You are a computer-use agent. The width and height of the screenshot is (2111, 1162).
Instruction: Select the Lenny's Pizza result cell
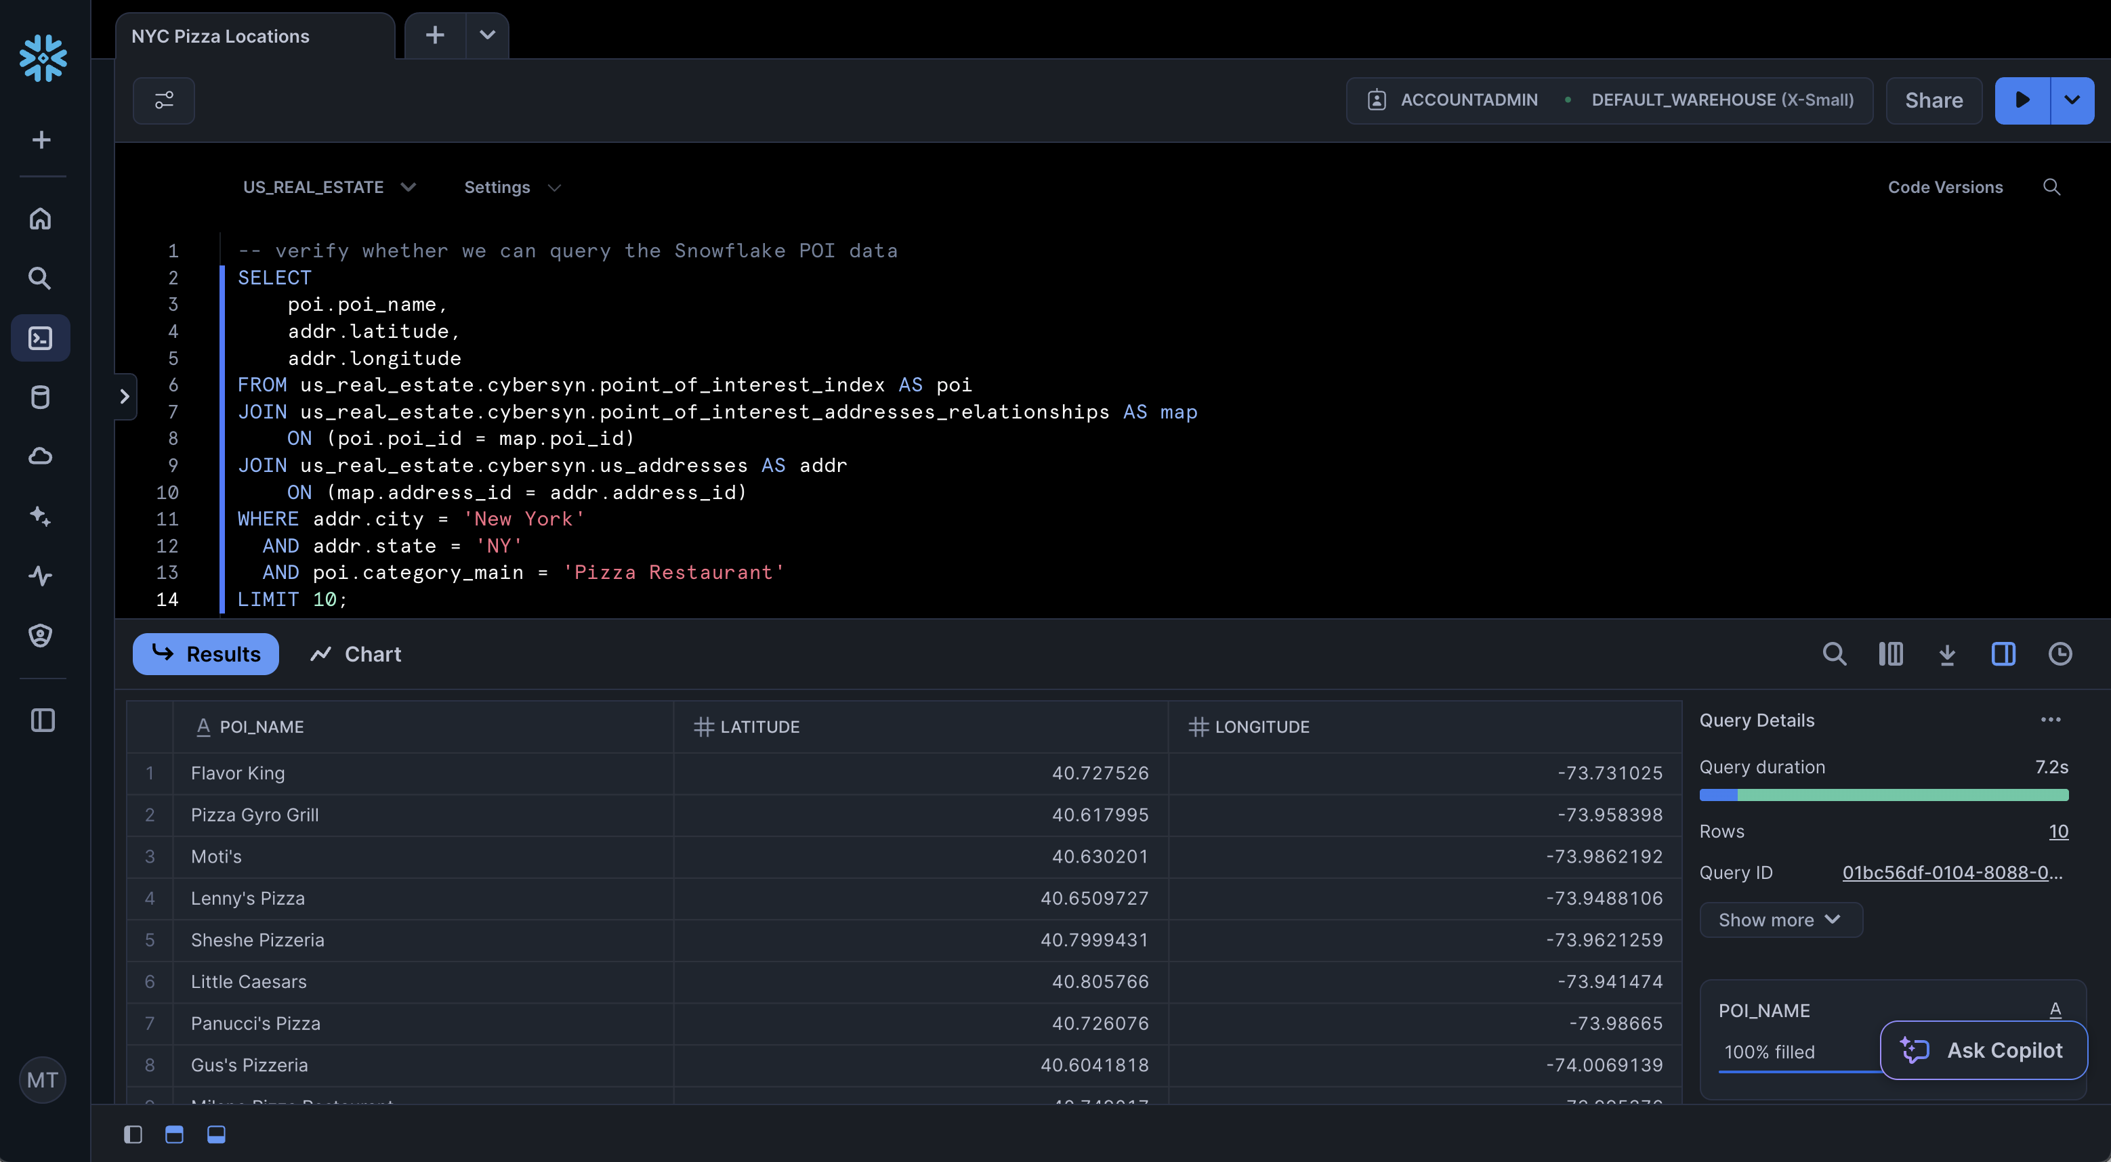tap(247, 899)
